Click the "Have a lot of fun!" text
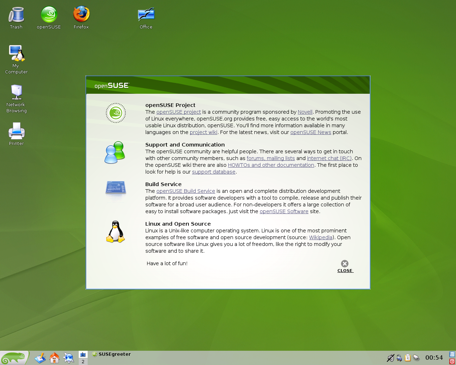 click(x=167, y=263)
